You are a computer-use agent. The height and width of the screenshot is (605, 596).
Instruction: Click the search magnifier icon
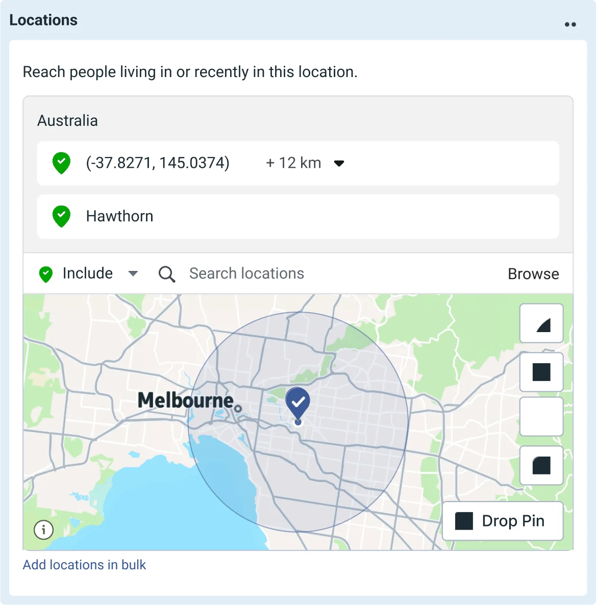pyautogui.click(x=167, y=274)
